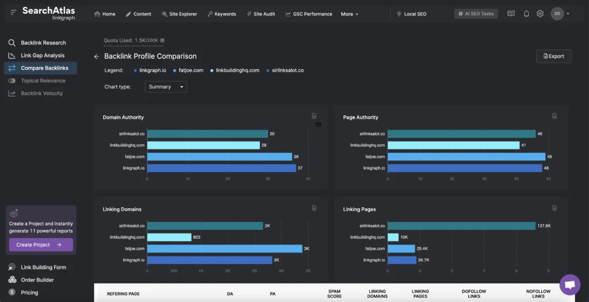Screen dimensions: 589x302
Task: Click the Link Building Form target icon
Action: [12, 267]
